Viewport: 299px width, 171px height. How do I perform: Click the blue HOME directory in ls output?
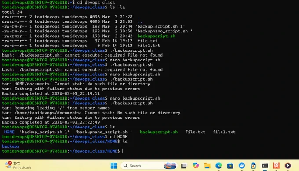(9, 132)
